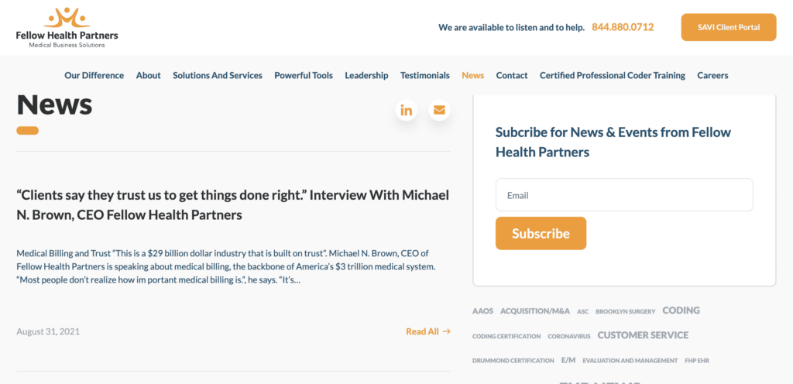Viewport: 793px width, 384px height.
Task: Open the Our Difference menu item
Action: 94,75
